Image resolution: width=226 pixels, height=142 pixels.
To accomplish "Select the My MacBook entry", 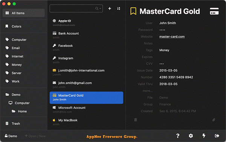I will pyautogui.click(x=86, y=122).
